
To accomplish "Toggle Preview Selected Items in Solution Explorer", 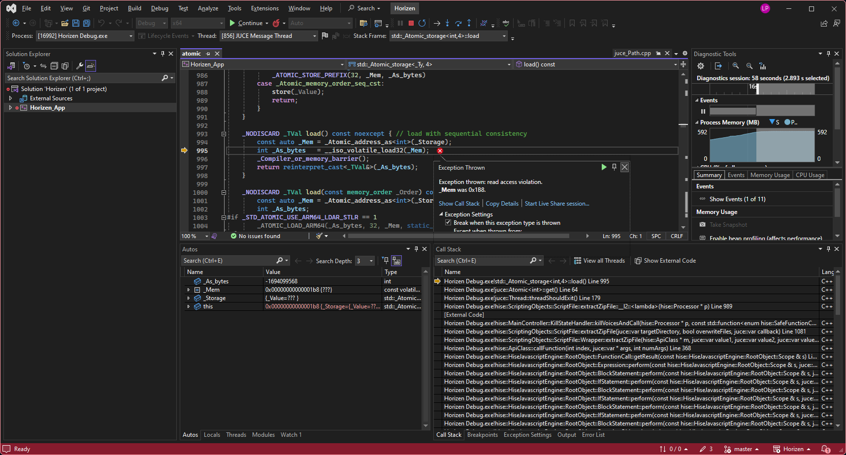I will (x=91, y=66).
